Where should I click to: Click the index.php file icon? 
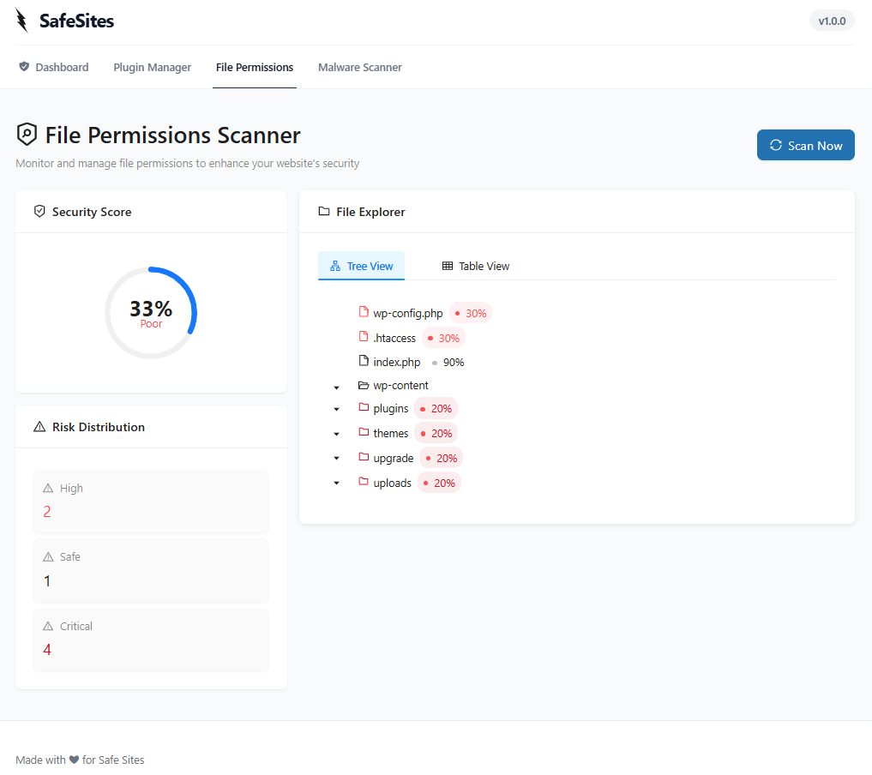click(x=363, y=362)
